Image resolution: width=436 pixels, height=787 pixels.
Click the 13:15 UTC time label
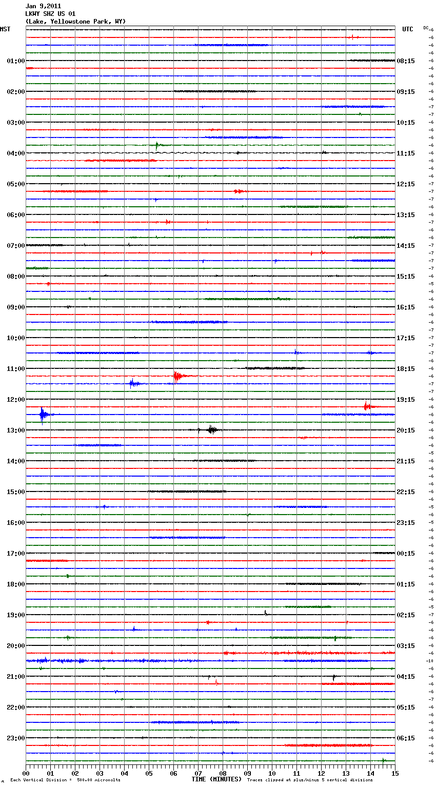406,215
